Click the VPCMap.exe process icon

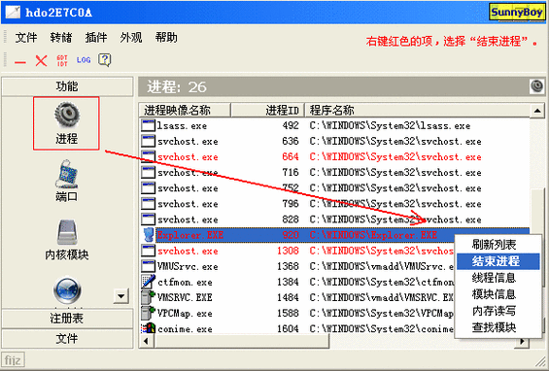(x=148, y=313)
